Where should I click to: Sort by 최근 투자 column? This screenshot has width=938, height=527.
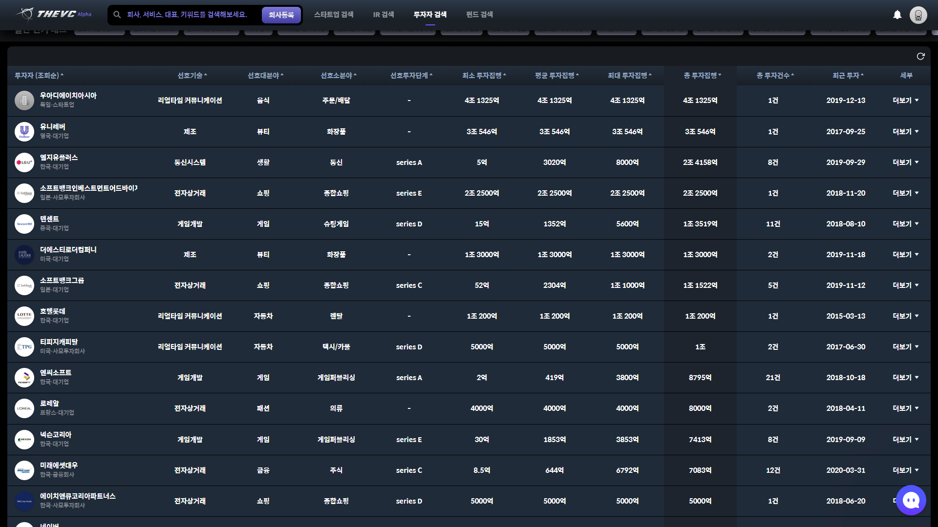point(848,76)
